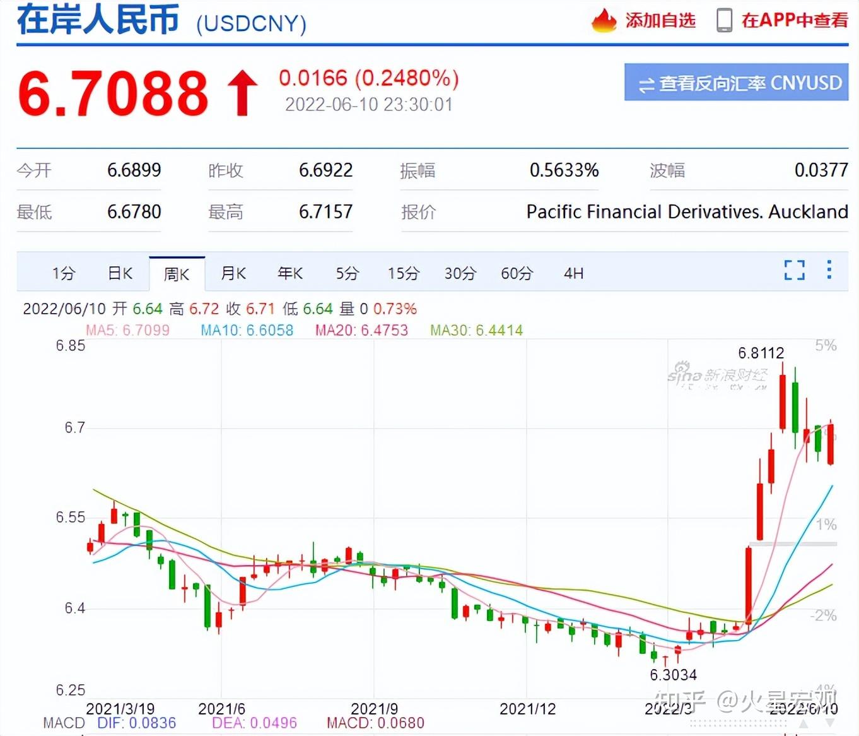Click the 在岸人民币 title
The width and height of the screenshot is (859, 736).
(x=98, y=20)
